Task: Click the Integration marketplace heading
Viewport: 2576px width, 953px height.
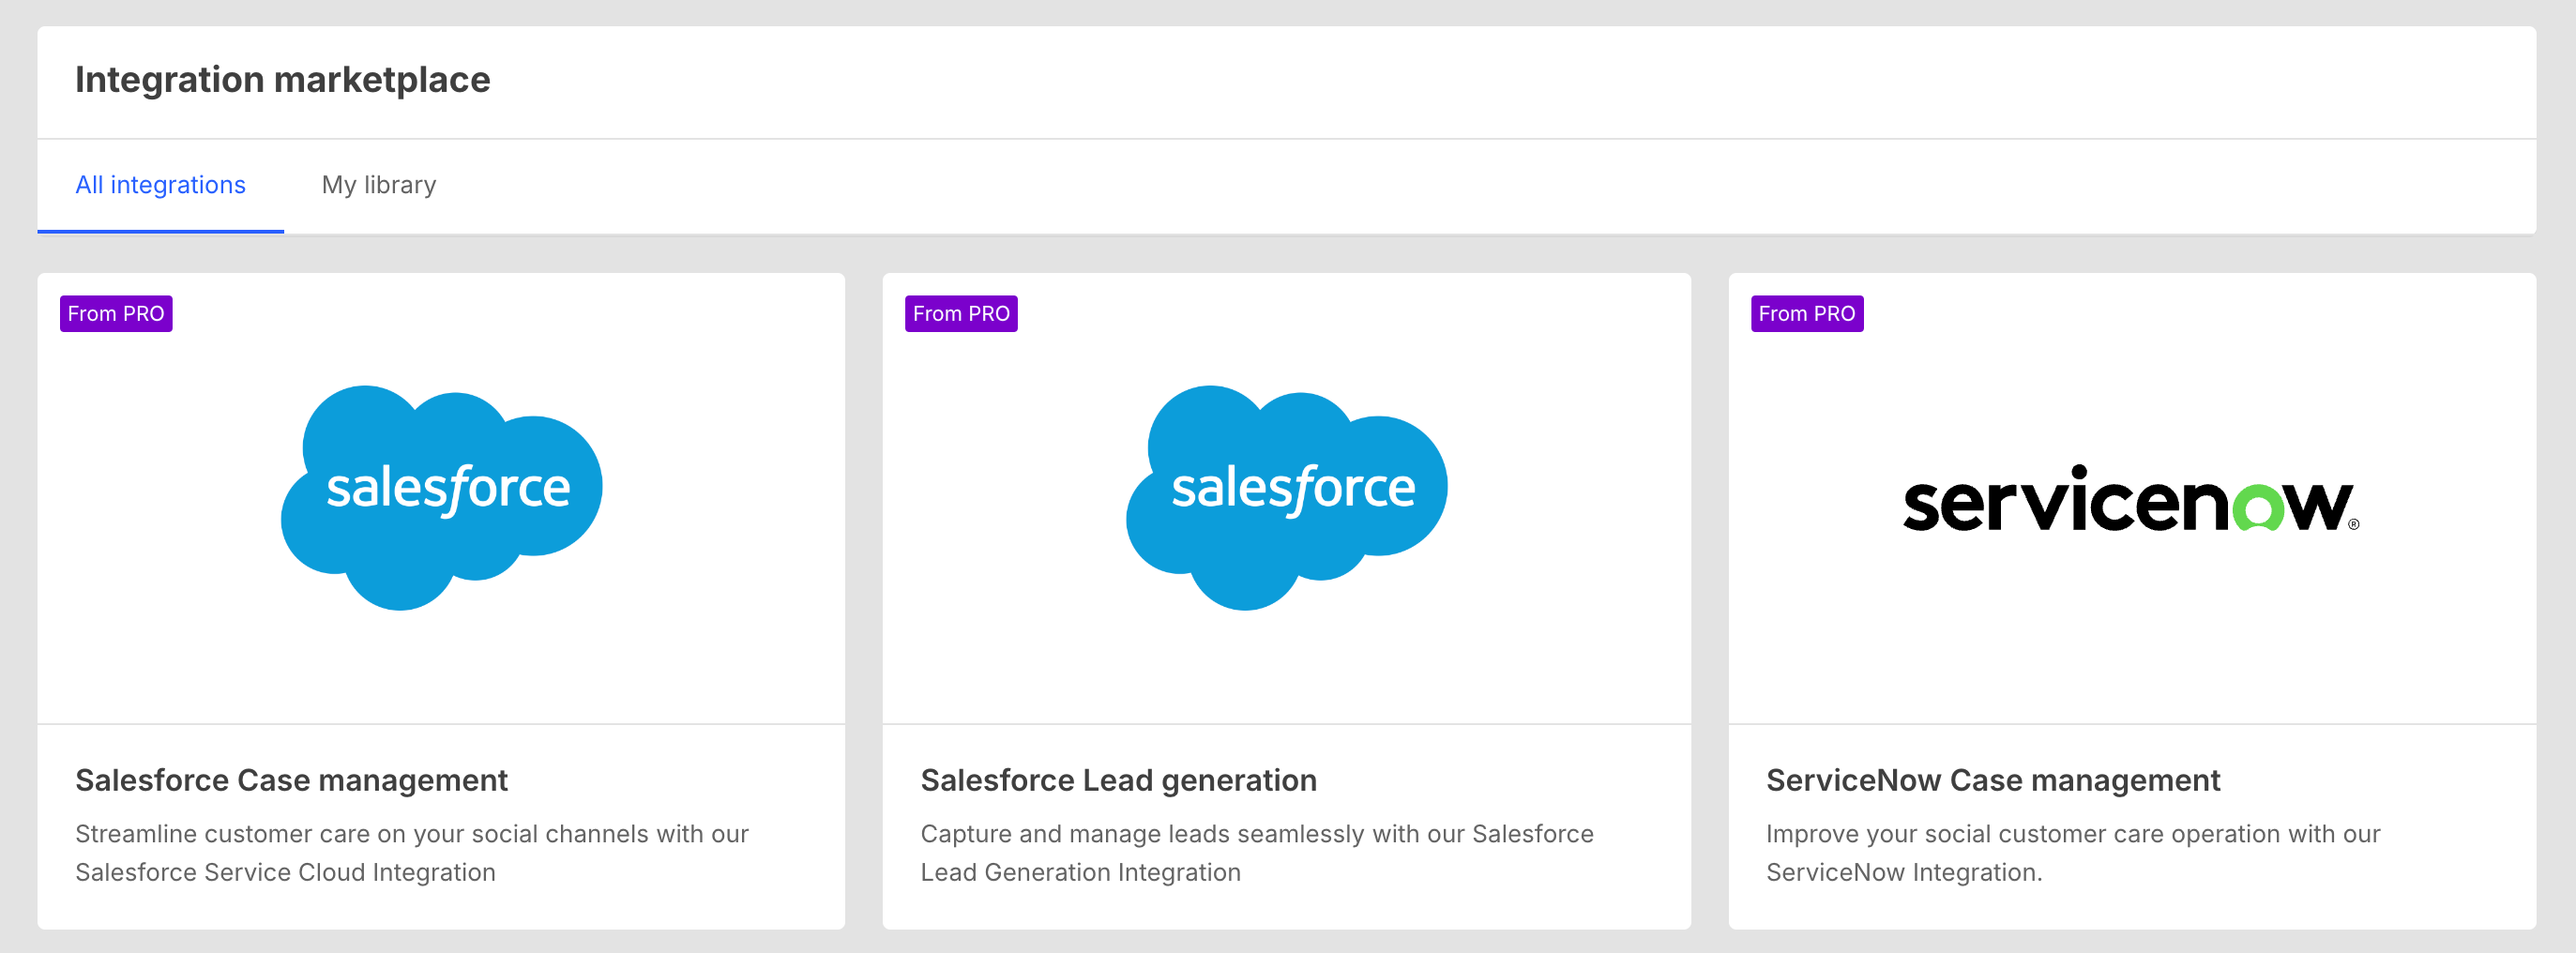Action: pos(283,80)
